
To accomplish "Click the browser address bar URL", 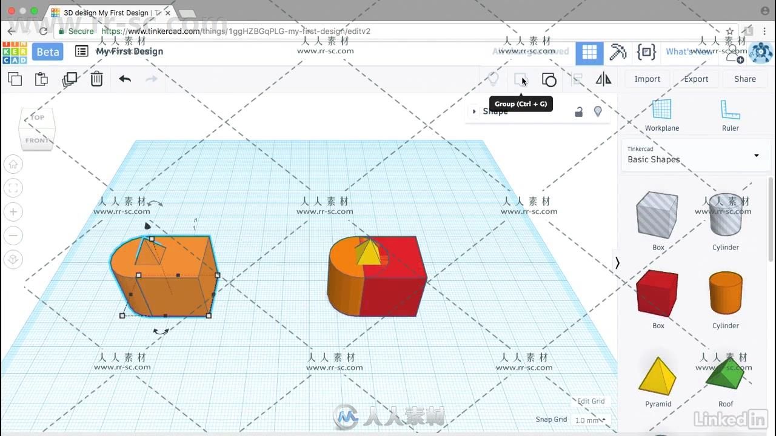I will pyautogui.click(x=236, y=31).
